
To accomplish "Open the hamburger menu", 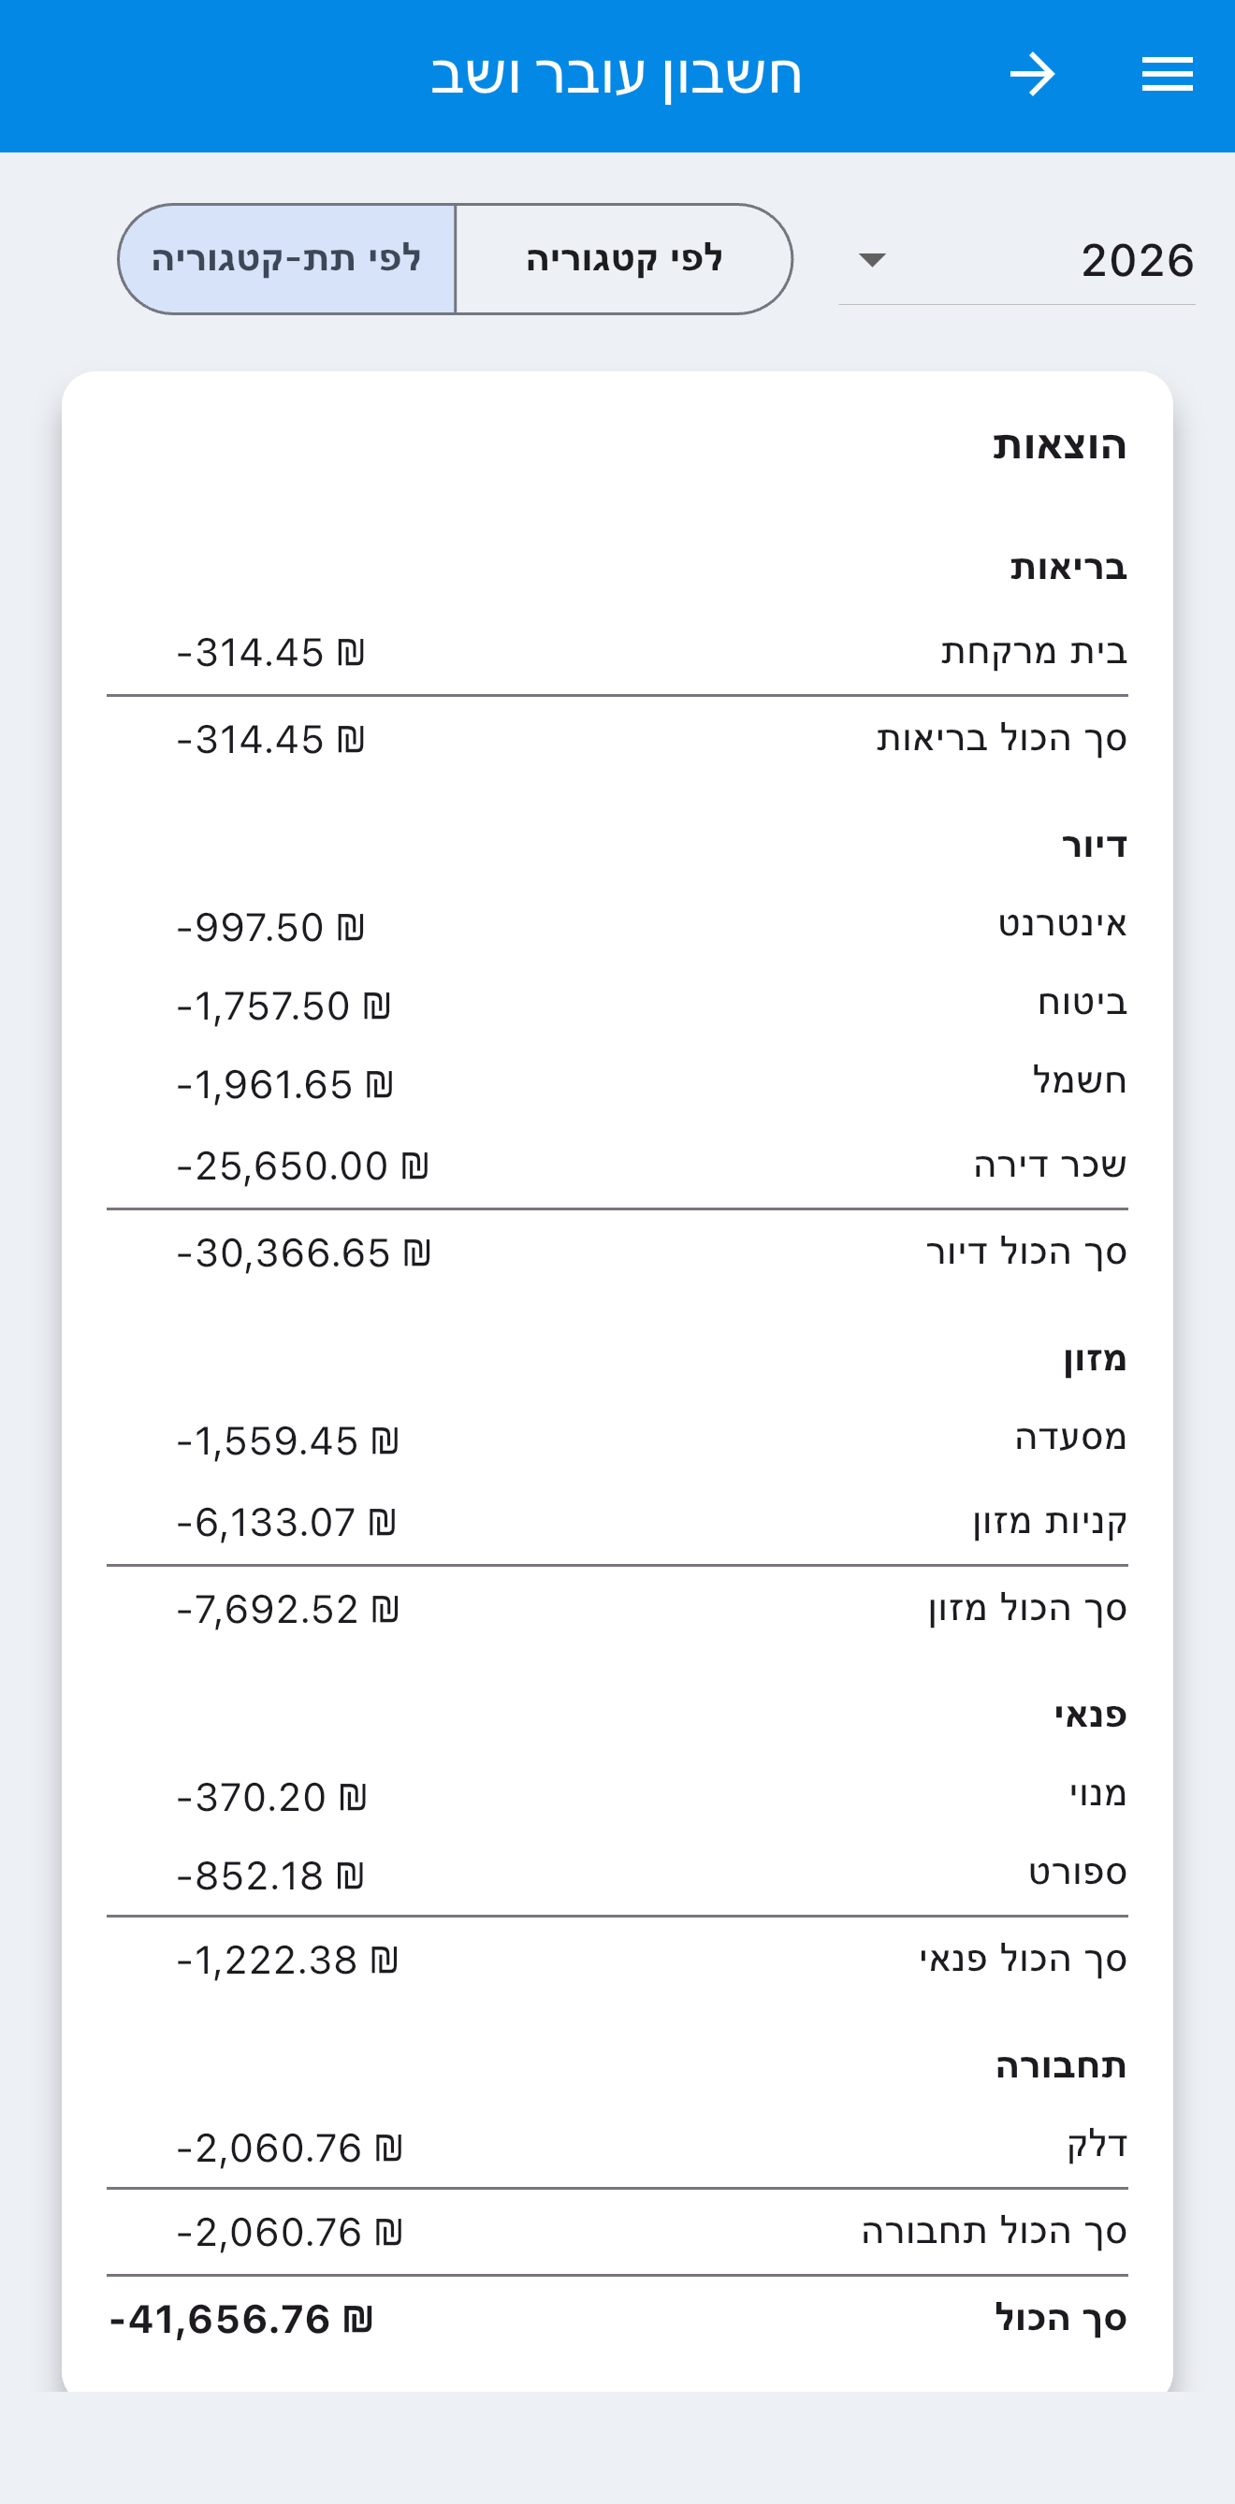I will (1167, 75).
